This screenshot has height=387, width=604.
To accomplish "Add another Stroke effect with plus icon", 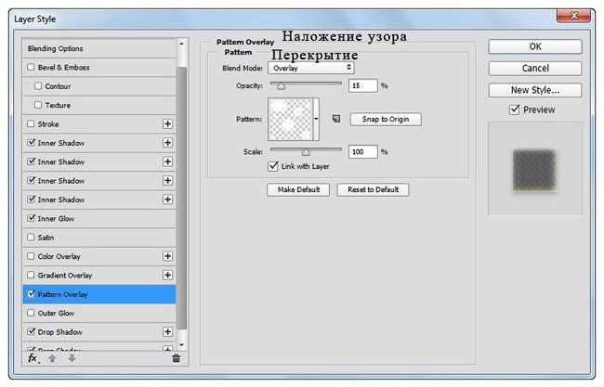I will [168, 124].
